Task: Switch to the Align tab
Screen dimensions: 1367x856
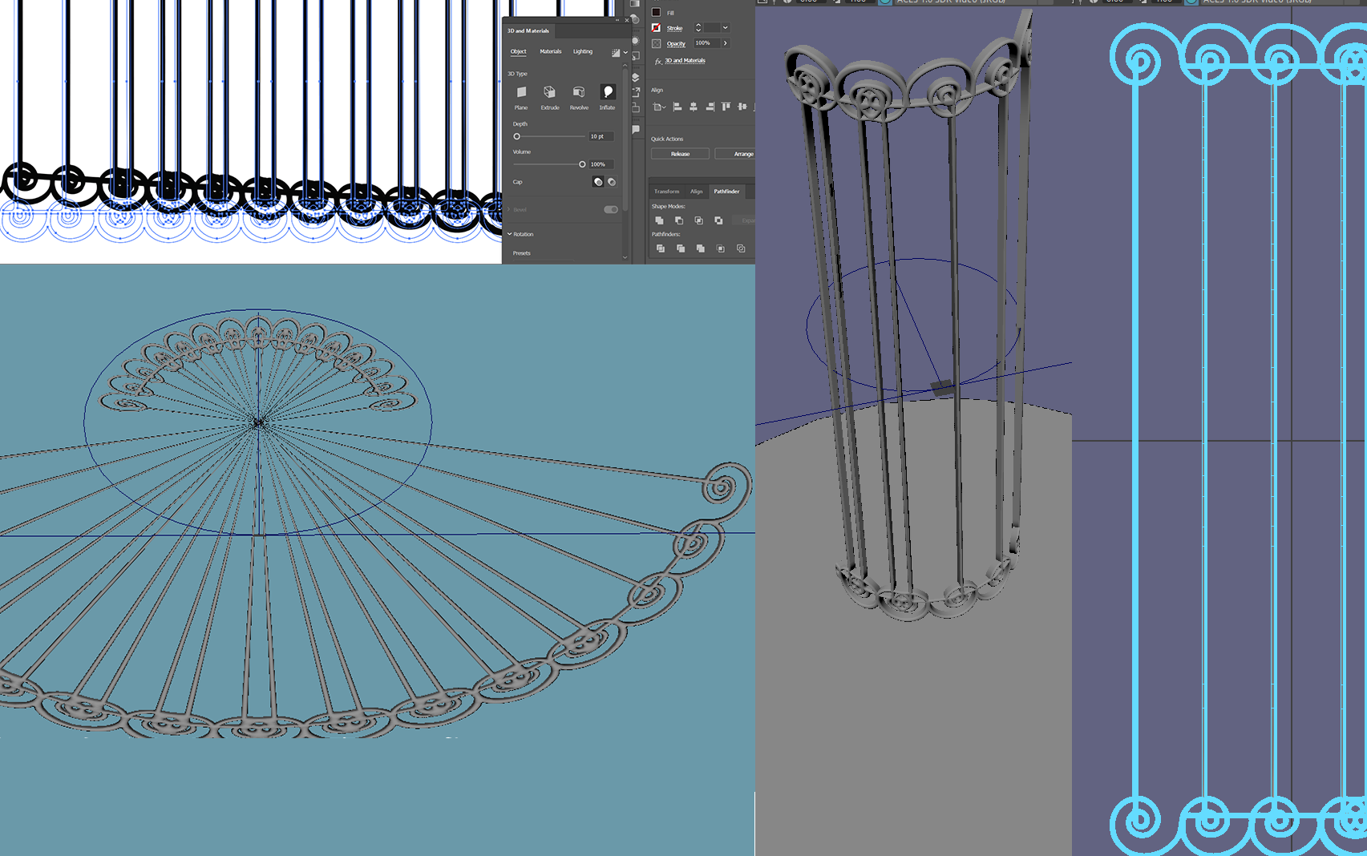Action: (x=697, y=192)
